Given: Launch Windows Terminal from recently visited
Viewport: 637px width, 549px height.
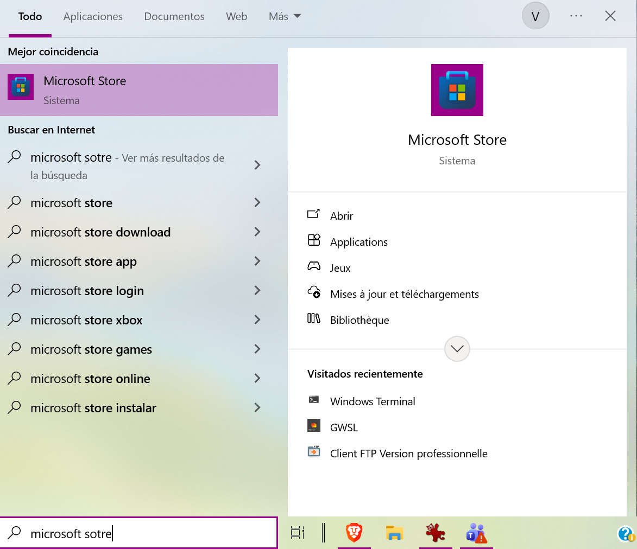Looking at the screenshot, I should click(x=372, y=401).
